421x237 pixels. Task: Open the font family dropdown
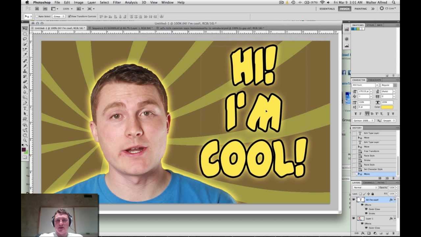(x=377, y=85)
